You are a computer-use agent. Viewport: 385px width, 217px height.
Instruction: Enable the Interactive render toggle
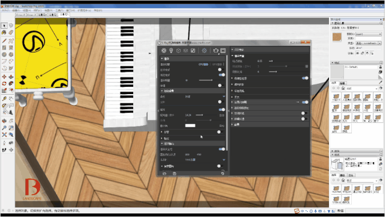point(221,69)
